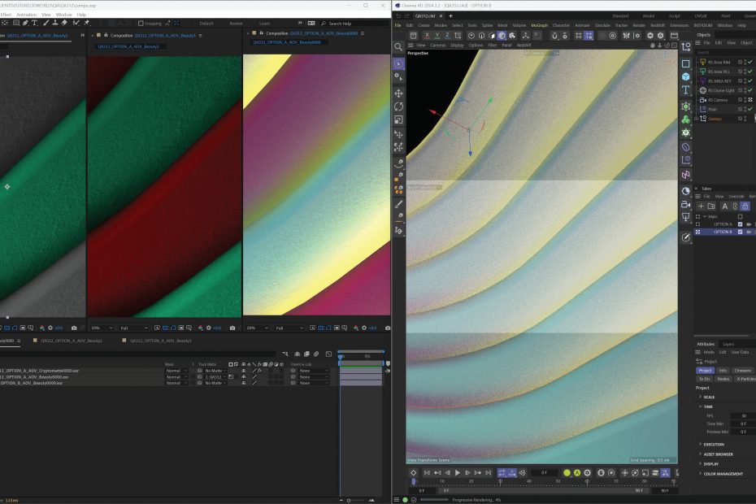The height and width of the screenshot is (504, 756).
Task: Click the Cineware button in Attributes panel
Action: 742,371
